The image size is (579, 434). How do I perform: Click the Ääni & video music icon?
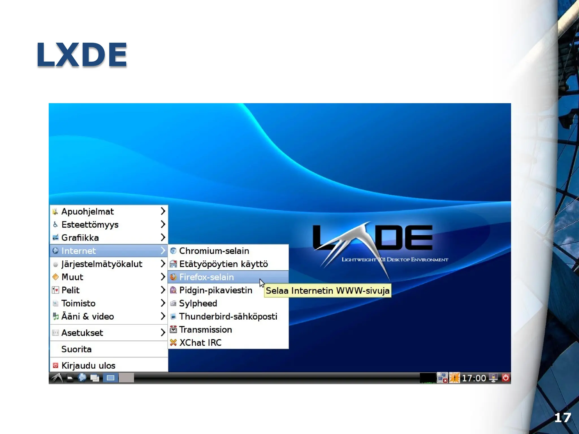(55, 316)
